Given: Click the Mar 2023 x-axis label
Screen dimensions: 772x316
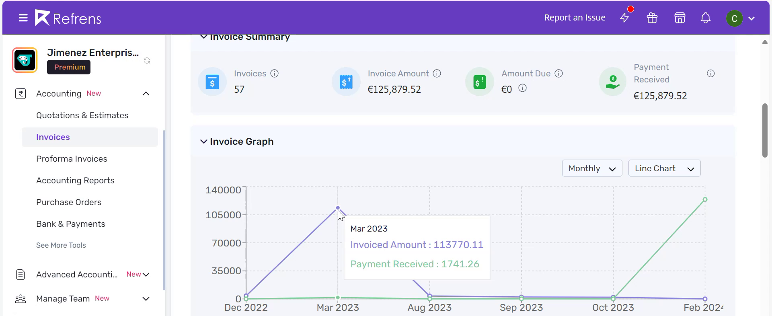Looking at the screenshot, I should click(338, 308).
